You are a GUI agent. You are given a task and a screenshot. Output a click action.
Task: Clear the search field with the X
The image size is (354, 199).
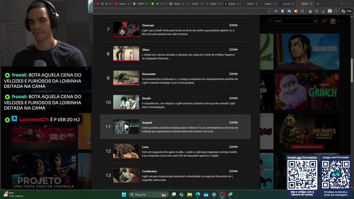tap(315, 21)
